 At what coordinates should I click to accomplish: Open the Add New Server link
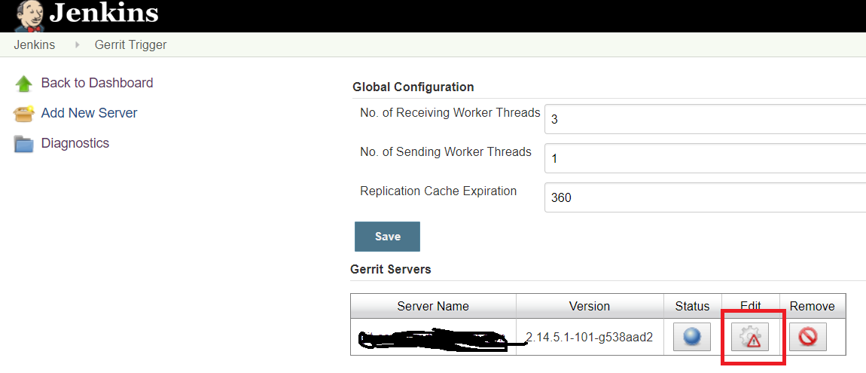[90, 113]
